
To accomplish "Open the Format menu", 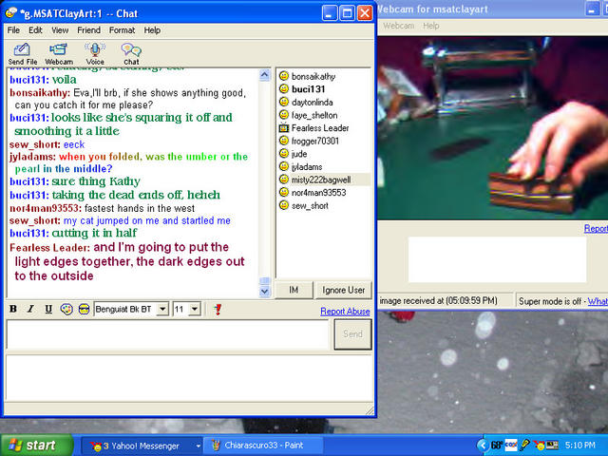I will (x=122, y=30).
